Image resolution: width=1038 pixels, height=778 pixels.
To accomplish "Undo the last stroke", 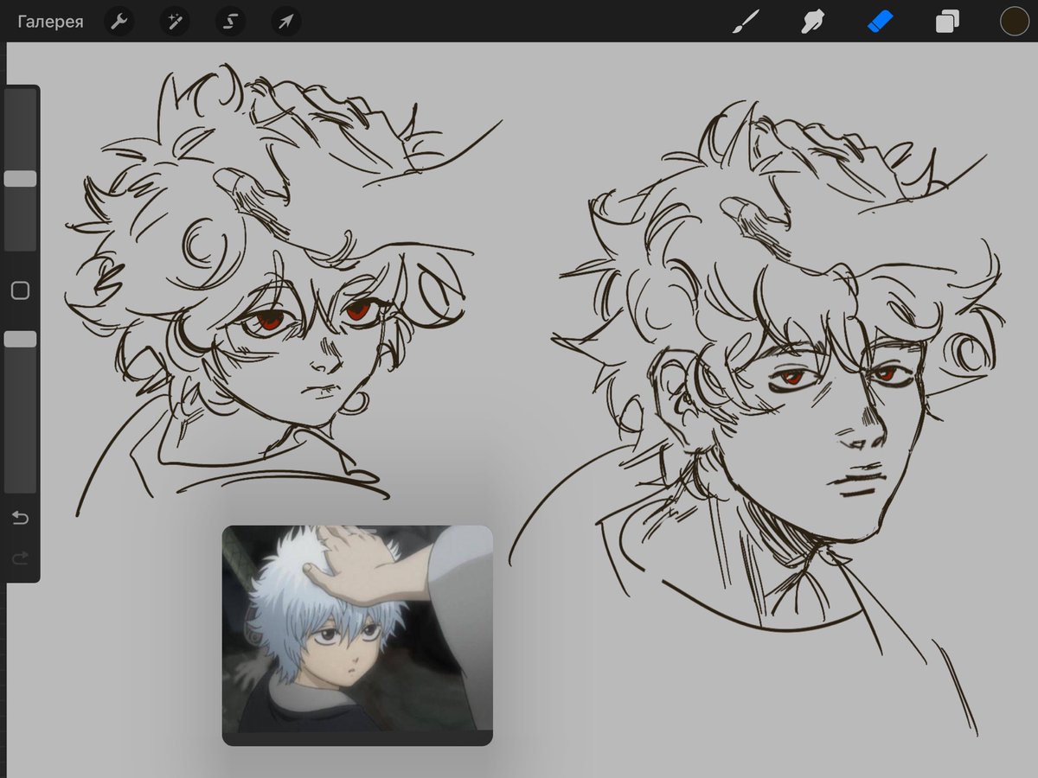I will (20, 518).
